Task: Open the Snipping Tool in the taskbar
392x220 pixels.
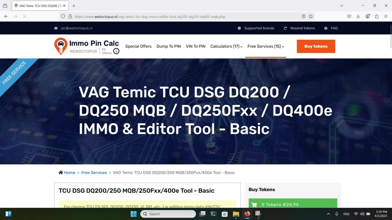Action: pyautogui.click(x=258, y=214)
